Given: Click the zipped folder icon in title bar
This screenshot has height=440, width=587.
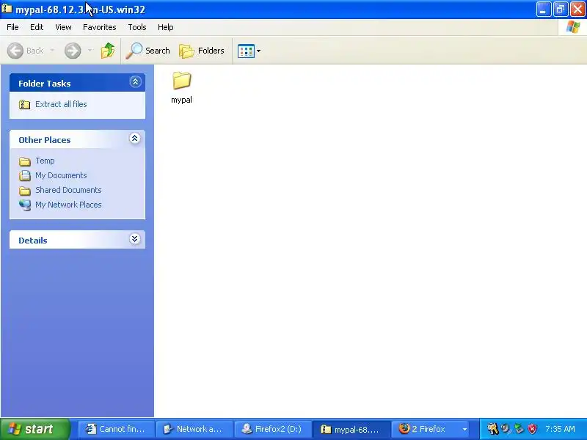Looking at the screenshot, I should 7,9.
